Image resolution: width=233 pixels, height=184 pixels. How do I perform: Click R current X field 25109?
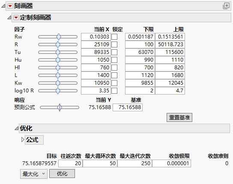[x=96, y=45]
